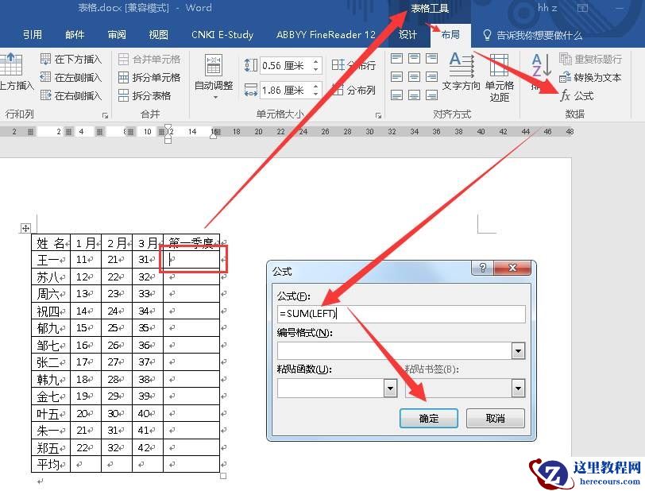This screenshot has height=491, width=645.
Task: Open 布局 (Layout) tab
Action: [x=450, y=35]
